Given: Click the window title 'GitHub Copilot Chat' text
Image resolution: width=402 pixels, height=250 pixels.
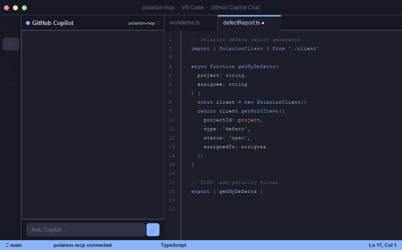Looking at the screenshot, I should [x=235, y=8].
